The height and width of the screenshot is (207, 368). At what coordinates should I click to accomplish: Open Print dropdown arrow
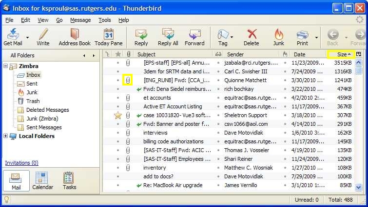[x=316, y=37]
